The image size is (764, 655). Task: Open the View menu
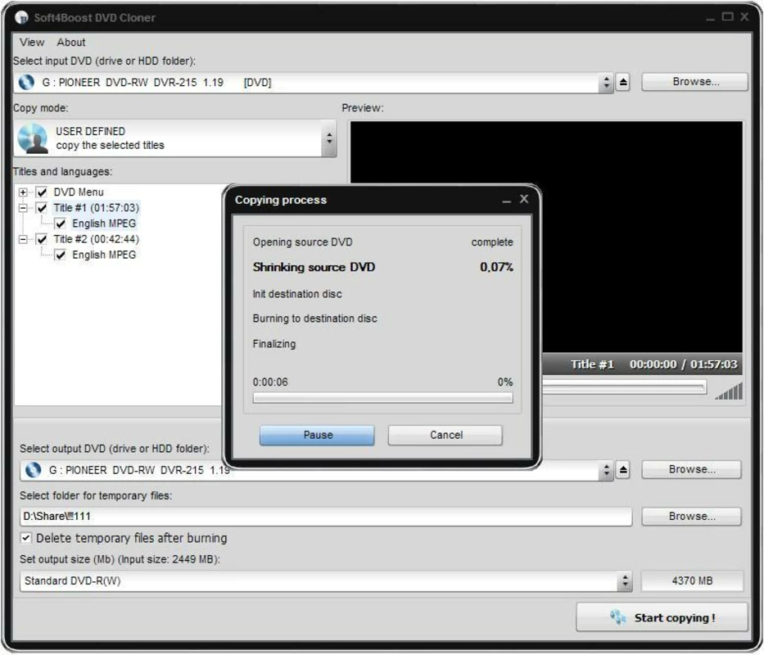point(32,43)
